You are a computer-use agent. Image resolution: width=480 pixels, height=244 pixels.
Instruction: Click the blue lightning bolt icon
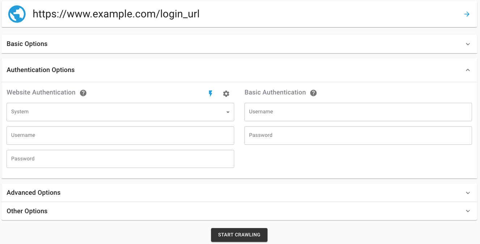click(x=210, y=94)
